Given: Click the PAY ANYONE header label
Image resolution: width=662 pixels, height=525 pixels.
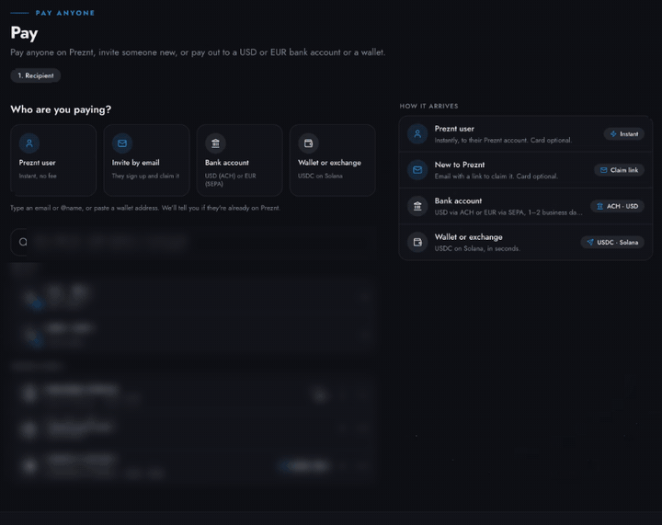Looking at the screenshot, I should (65, 13).
